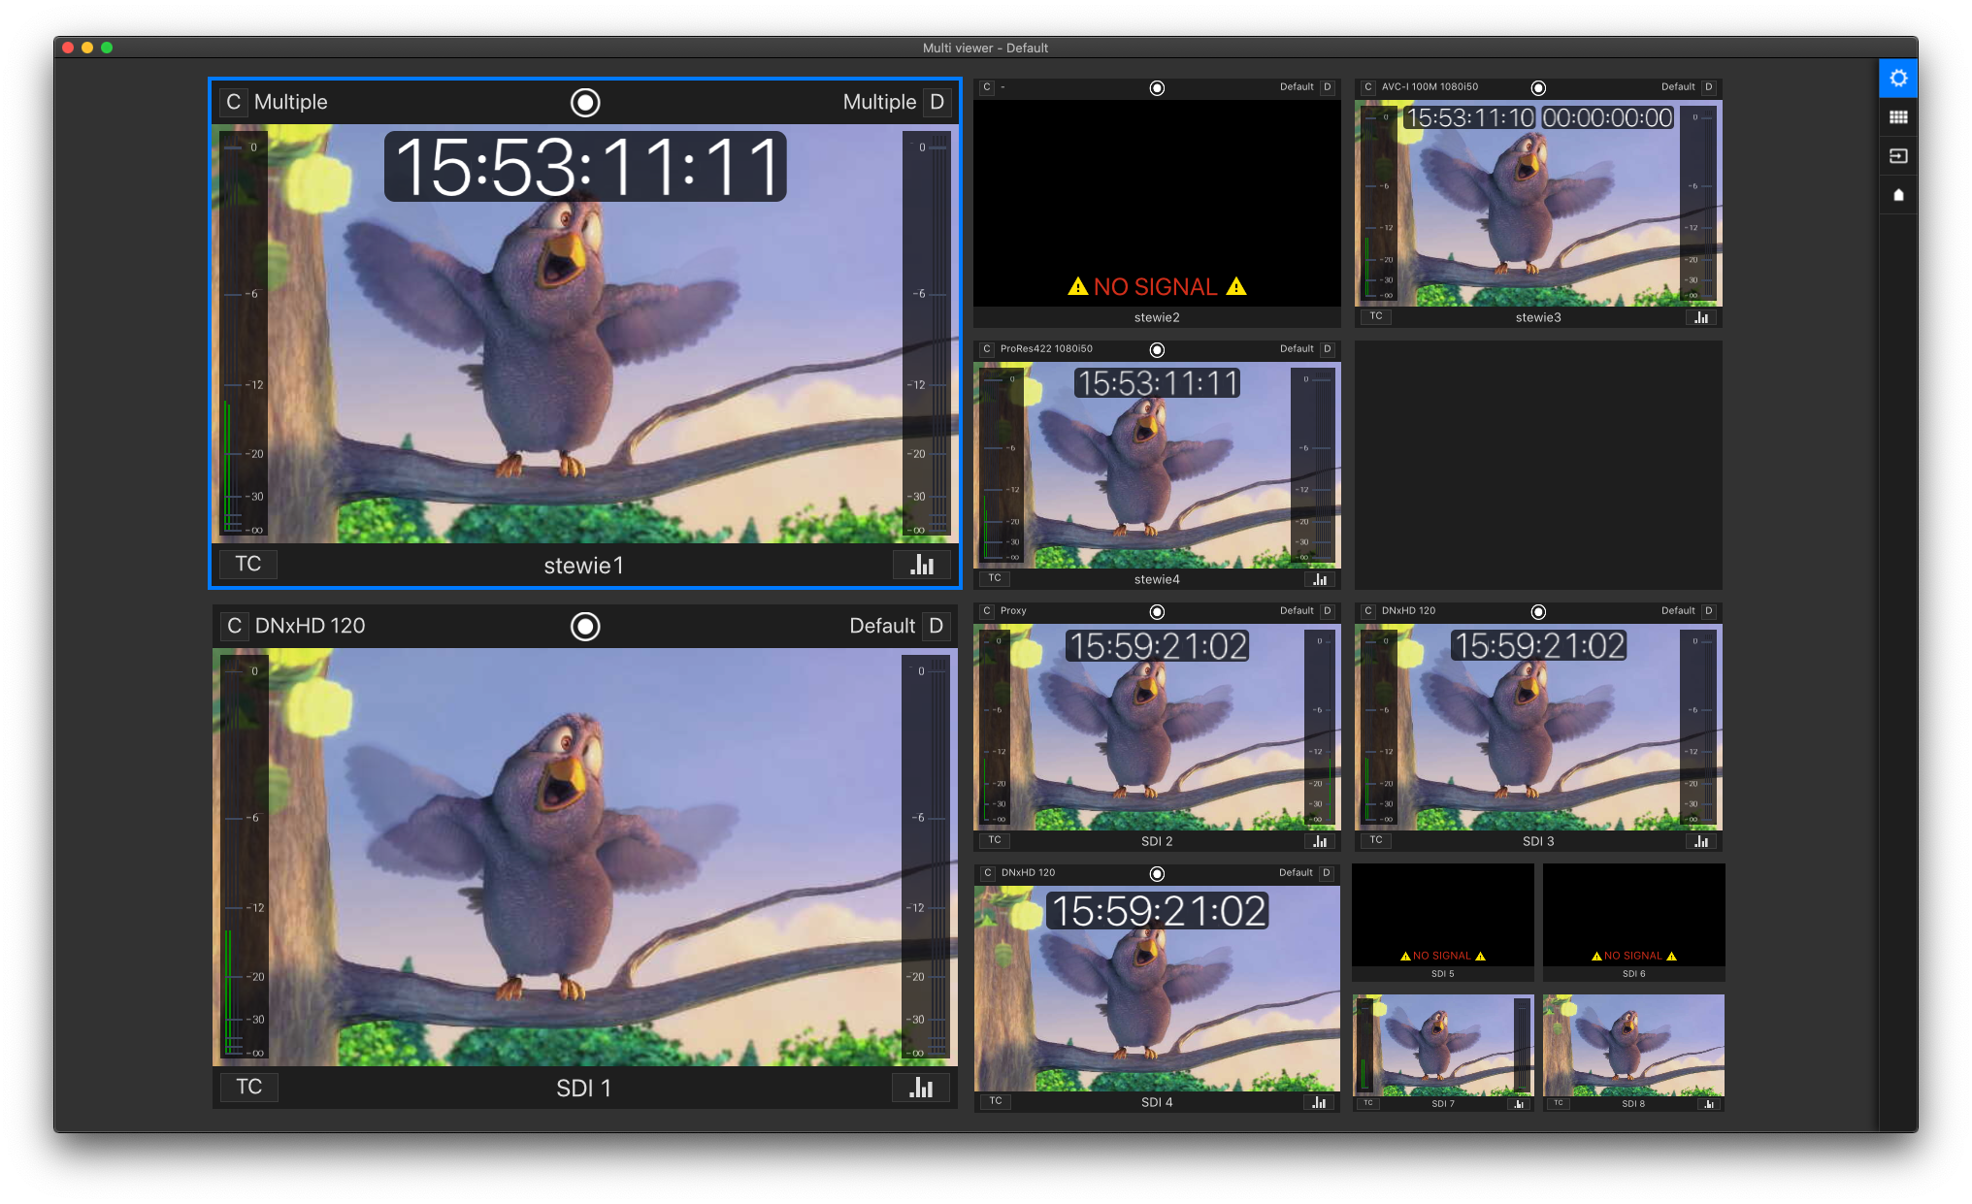This screenshot has height=1204, width=1972.
Task: Click the D icon on SDI 2 tile
Action: click(x=1327, y=611)
